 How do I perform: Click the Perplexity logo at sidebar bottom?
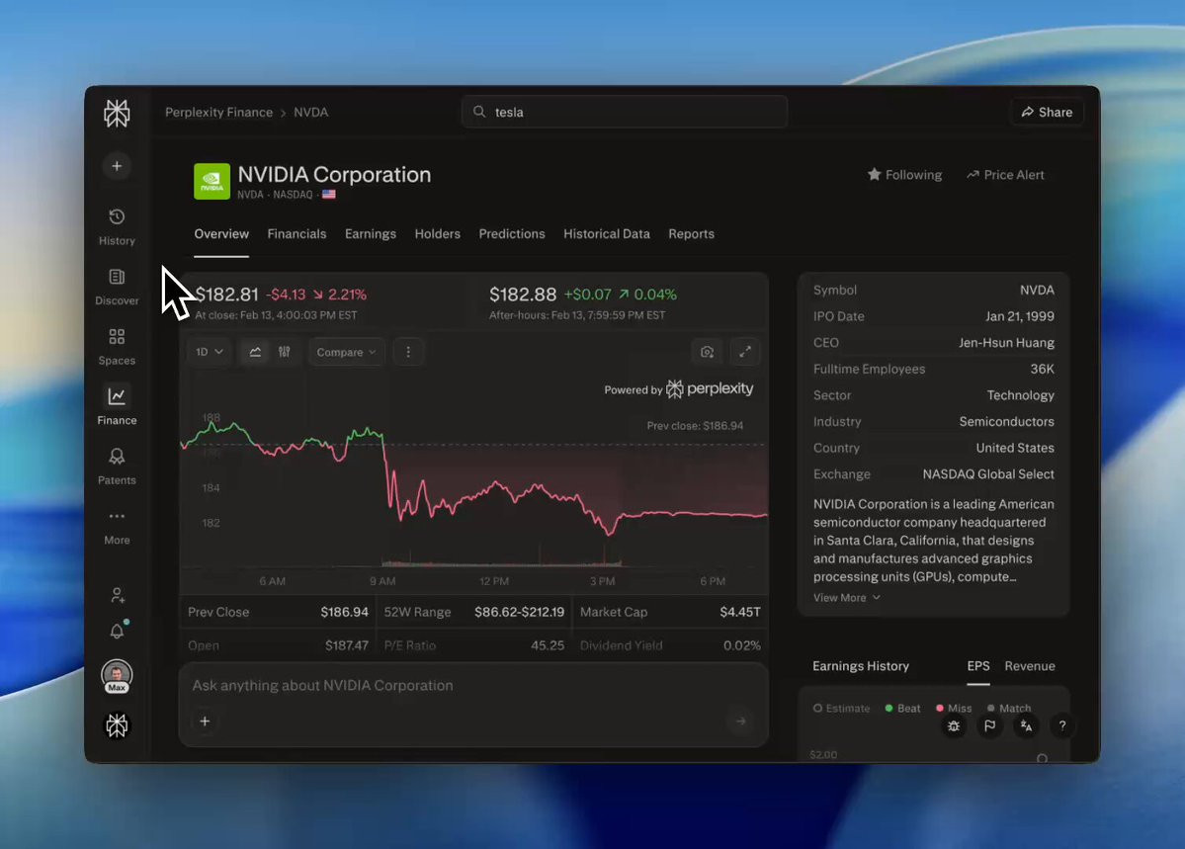118,725
